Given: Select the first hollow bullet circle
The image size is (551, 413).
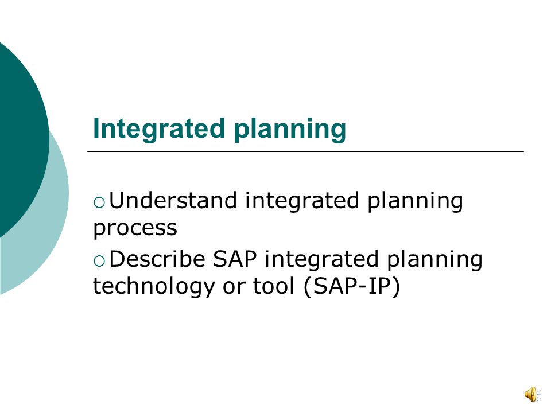Looking at the screenshot, I should pos(99,202).
